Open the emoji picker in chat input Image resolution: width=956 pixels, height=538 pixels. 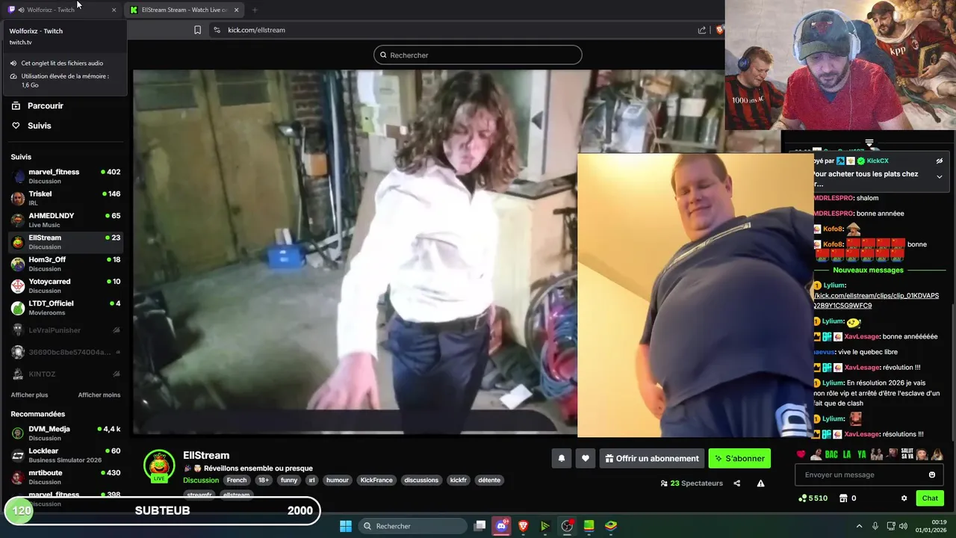(932, 474)
